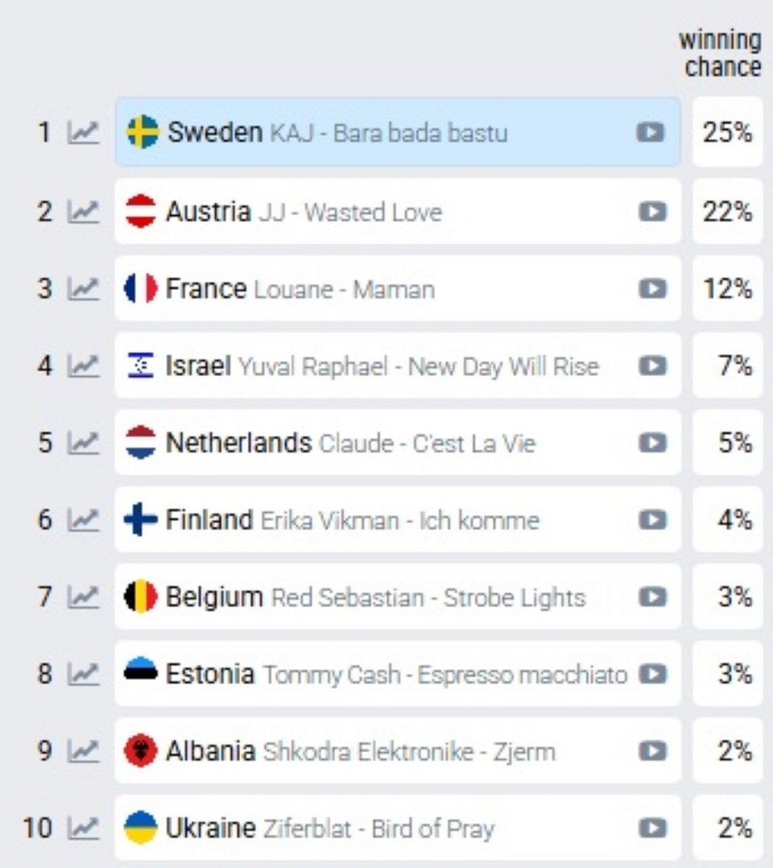This screenshot has width=773, height=868.
Task: Open trend chart icon for Belgium
Action: [84, 596]
